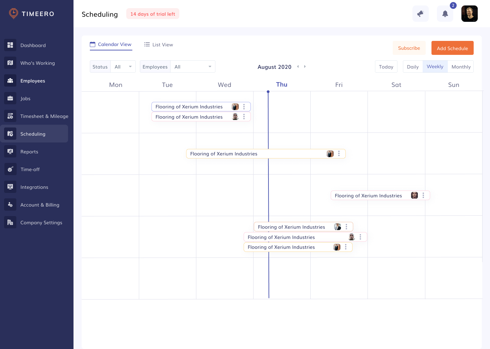The width and height of the screenshot is (490, 349).
Task: Open Dashboard from sidebar
Action: point(33,45)
